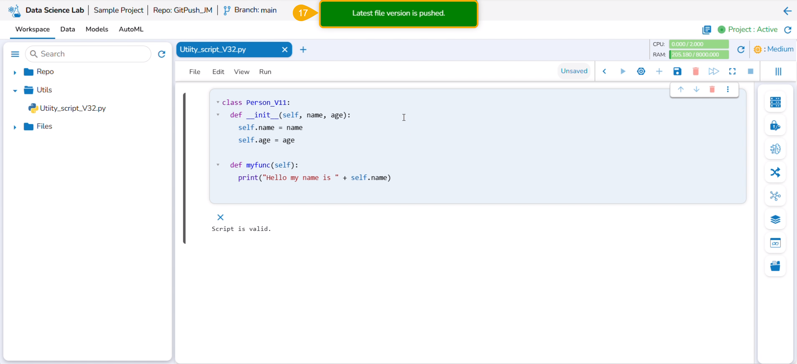This screenshot has height=364, width=797.
Task: Click the double-arrow Run All icon
Action: (714, 71)
